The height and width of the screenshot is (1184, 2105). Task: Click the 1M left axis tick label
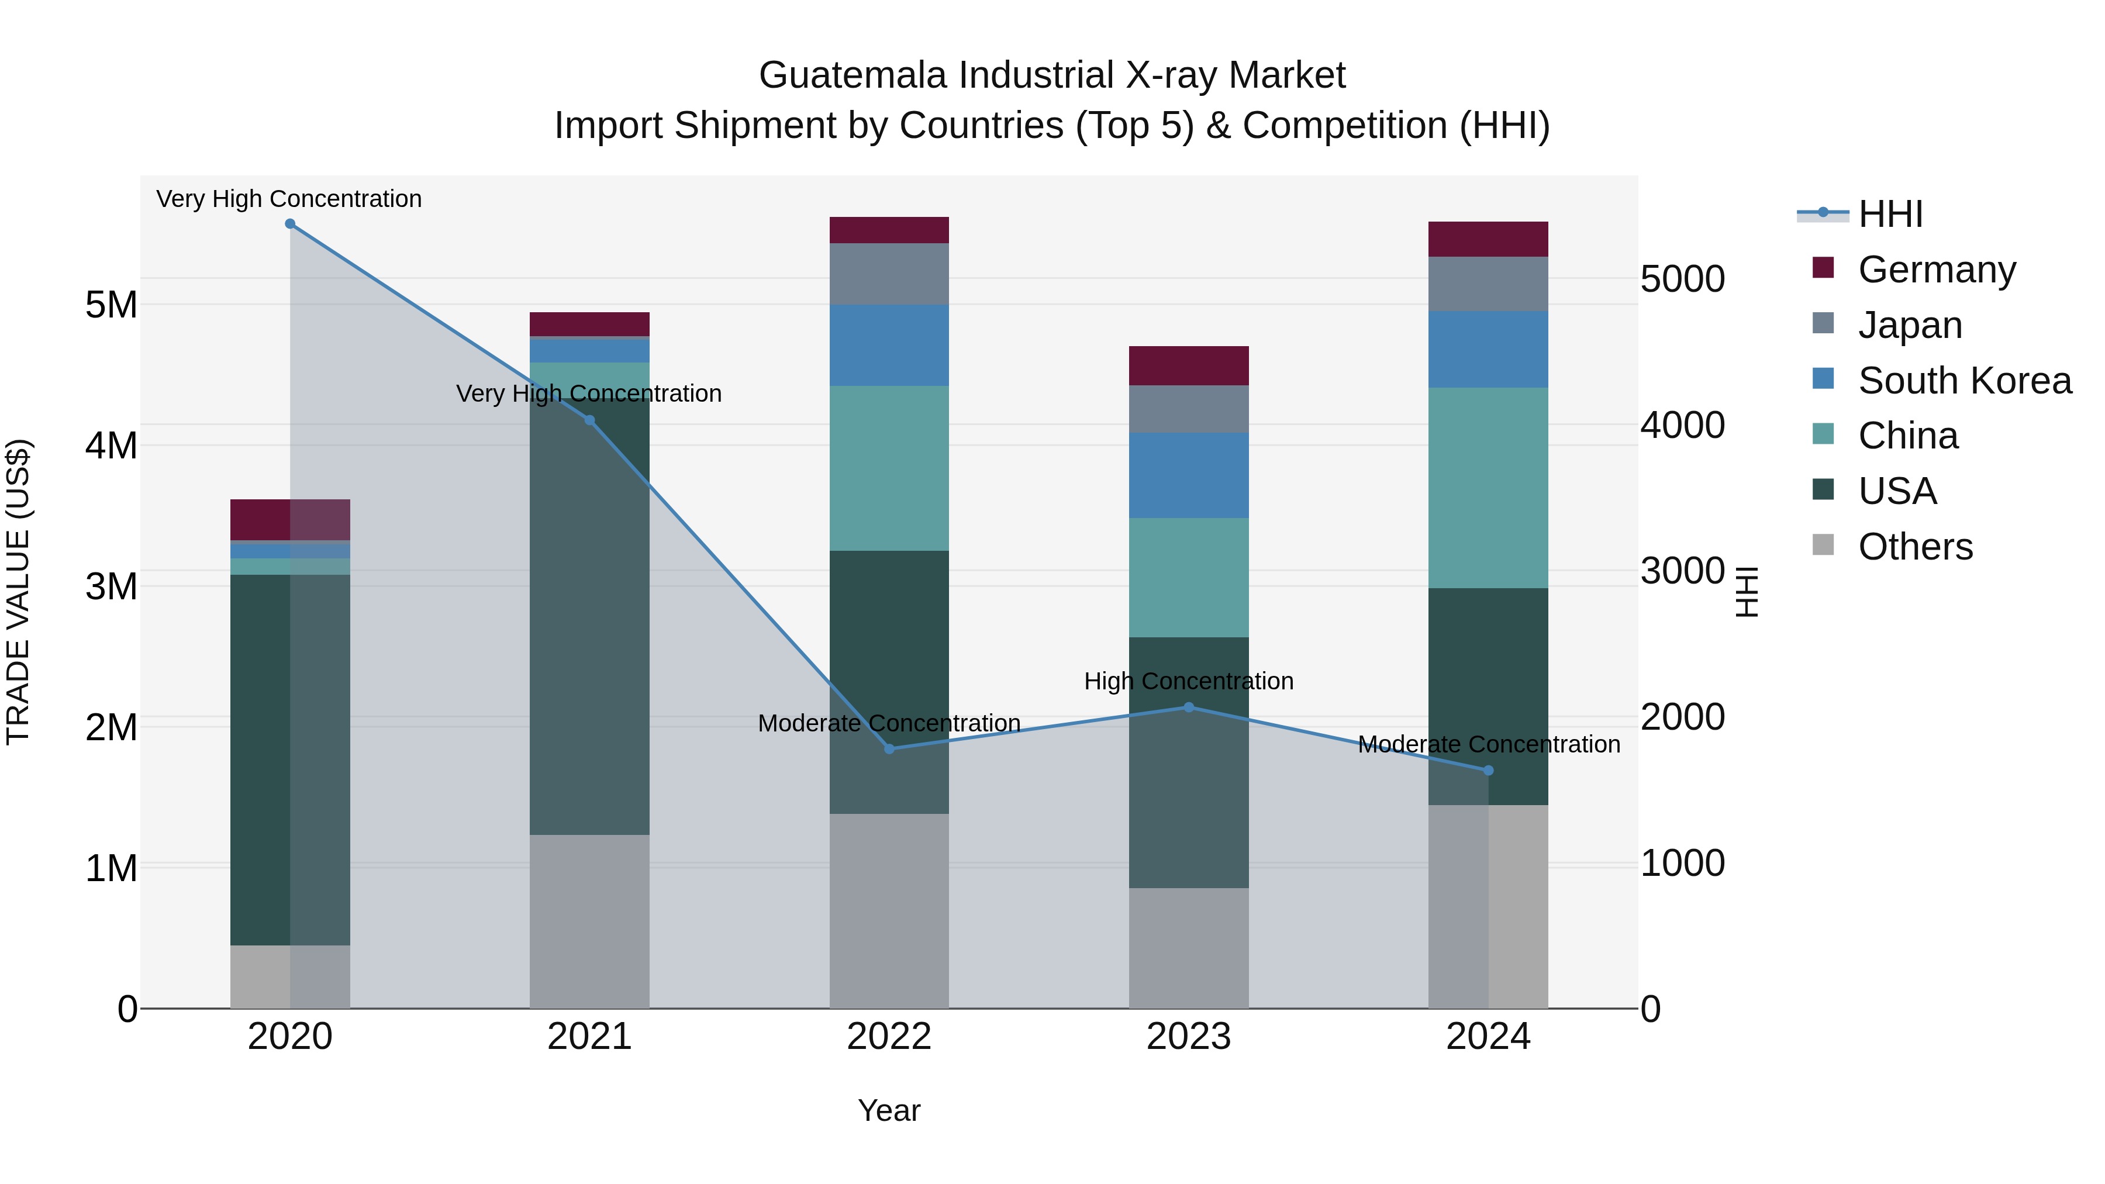click(111, 868)
